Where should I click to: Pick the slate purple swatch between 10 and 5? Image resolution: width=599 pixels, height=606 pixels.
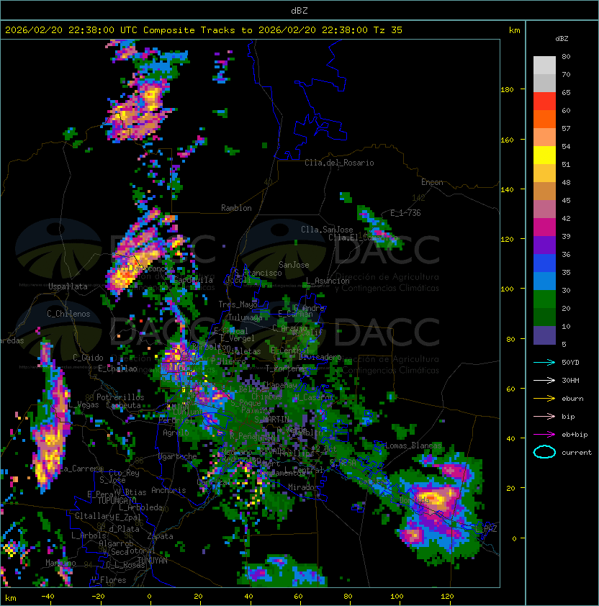(544, 335)
